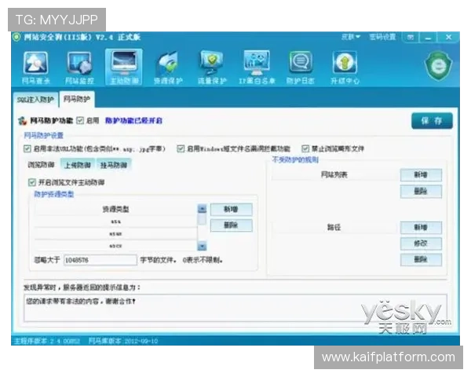Click 新增 beside the 路径 list
The image size is (471, 377).
coord(421,228)
